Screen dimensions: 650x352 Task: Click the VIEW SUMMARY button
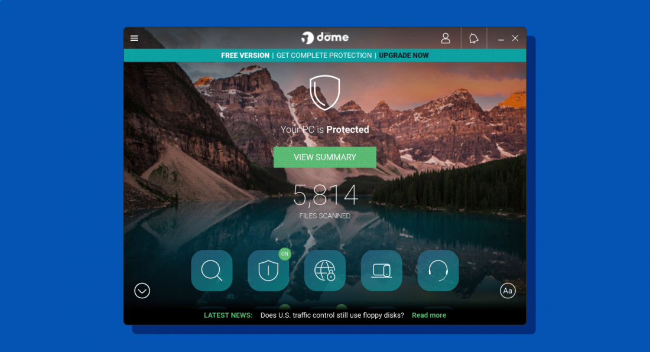[x=325, y=157]
